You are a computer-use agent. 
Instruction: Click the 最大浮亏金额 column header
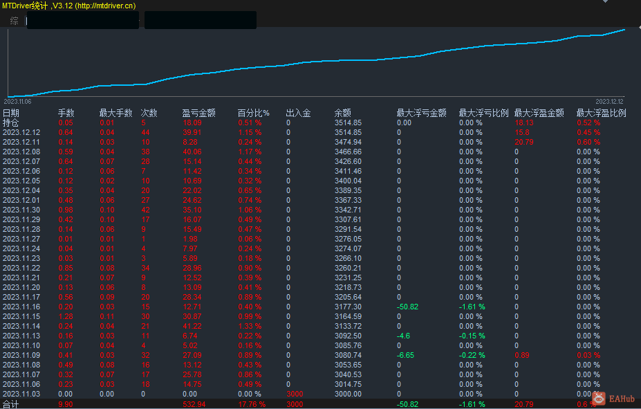tap(422, 113)
